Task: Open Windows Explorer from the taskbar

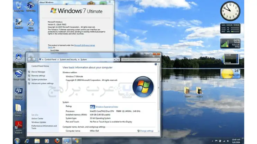Action: (x=37, y=141)
